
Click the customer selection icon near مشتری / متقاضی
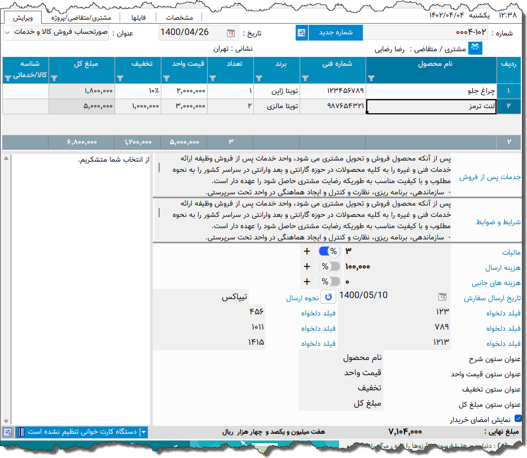[x=475, y=48]
